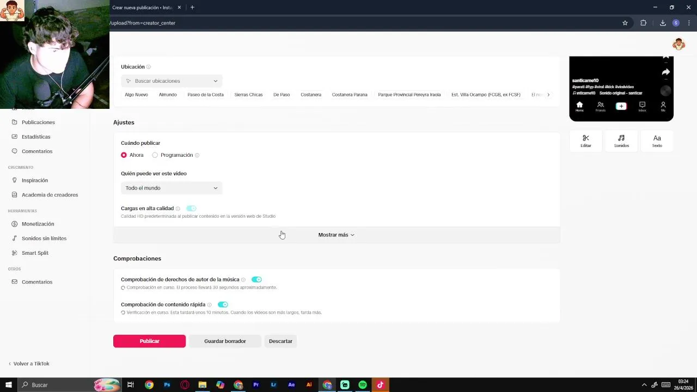697x392 pixels.
Task: Open Inspiración in the sidebar
Action: pos(35,180)
